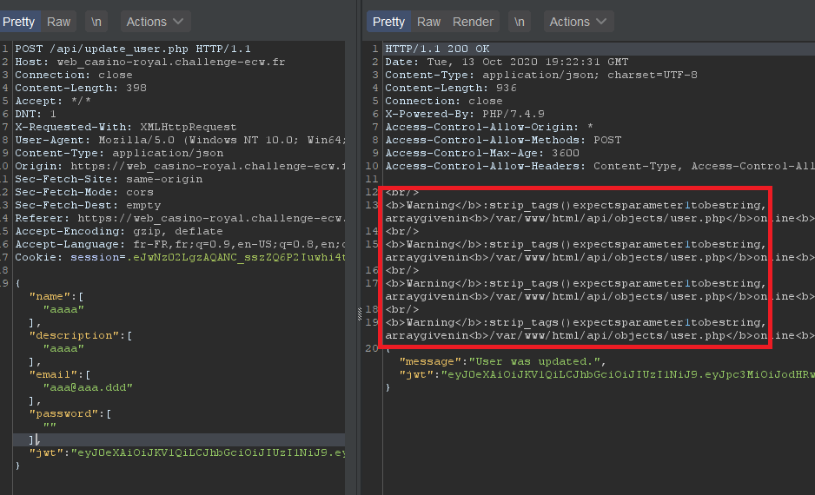Click the User-Agent header line

pyautogui.click(x=180, y=140)
